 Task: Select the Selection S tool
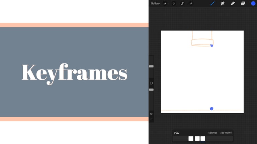(x=182, y=3)
